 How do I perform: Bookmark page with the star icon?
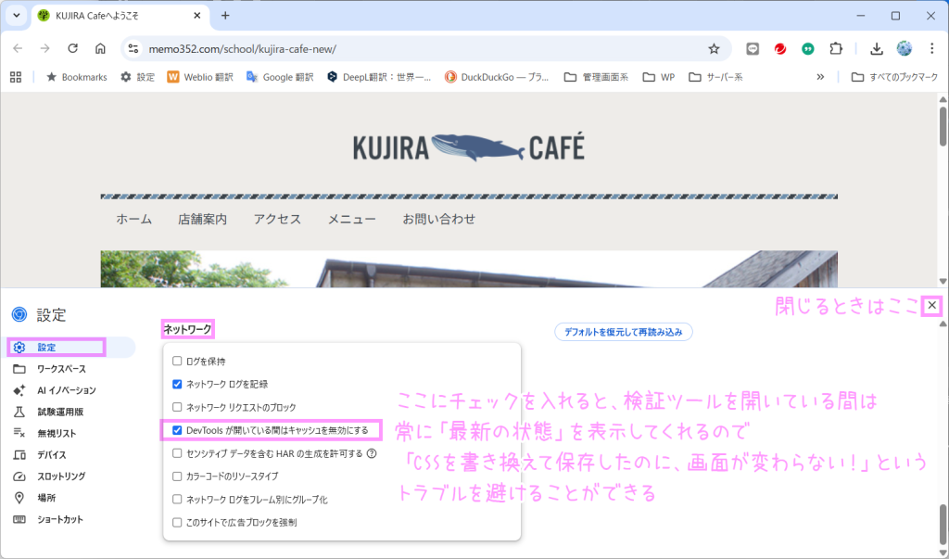(714, 49)
